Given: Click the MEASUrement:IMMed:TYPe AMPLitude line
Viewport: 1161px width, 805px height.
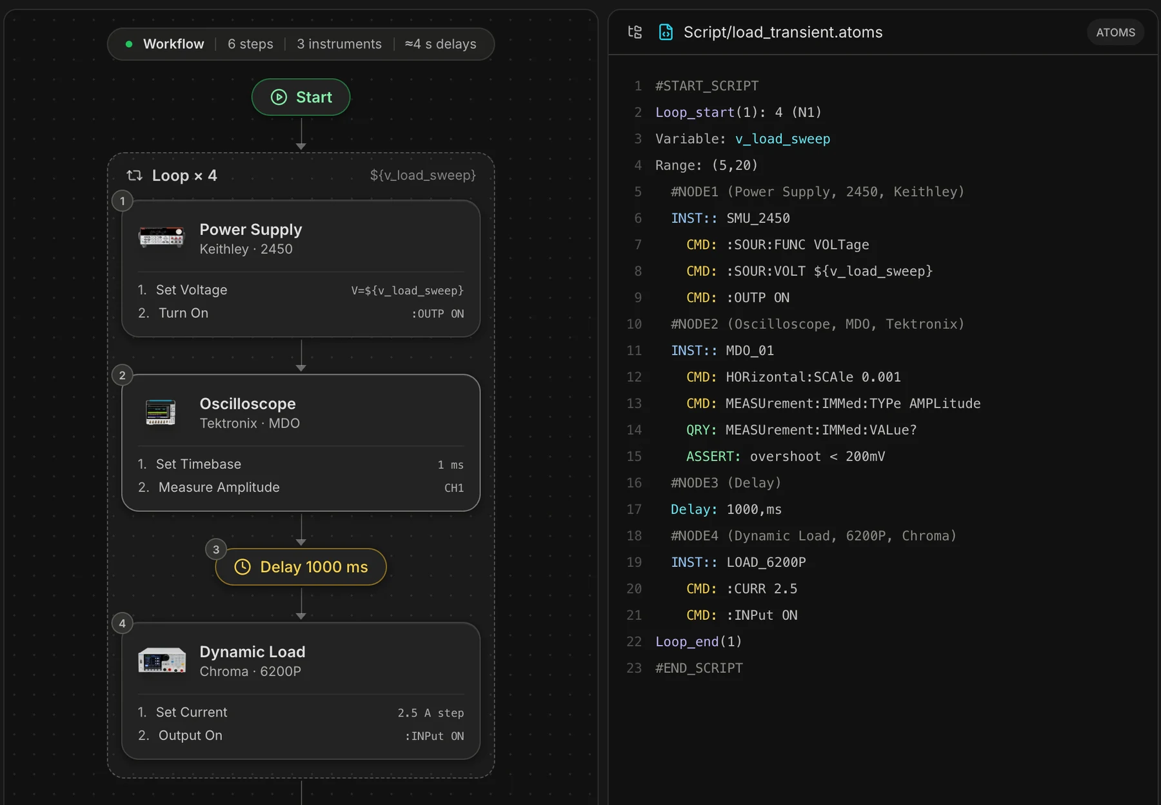Looking at the screenshot, I should click(x=833, y=403).
